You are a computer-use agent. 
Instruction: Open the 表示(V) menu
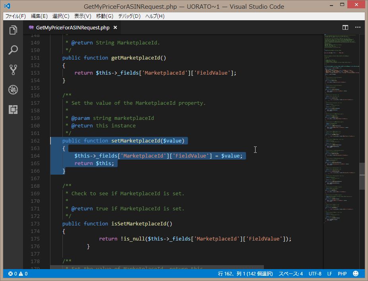pyautogui.click(x=83, y=16)
